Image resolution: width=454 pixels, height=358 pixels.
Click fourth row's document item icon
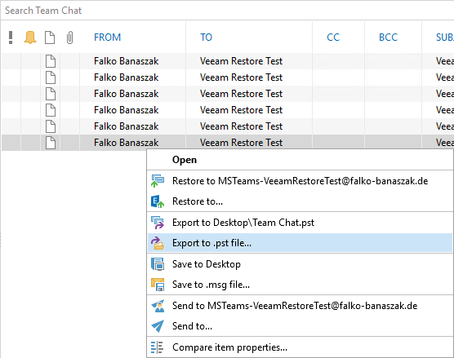pos(51,110)
